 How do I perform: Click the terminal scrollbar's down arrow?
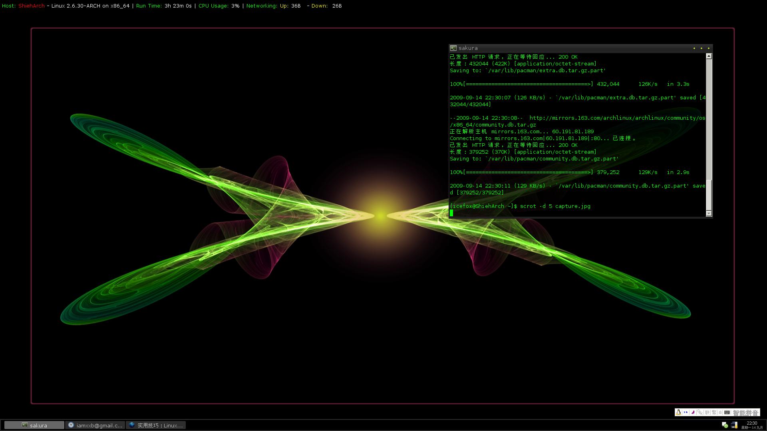pyautogui.click(x=709, y=214)
